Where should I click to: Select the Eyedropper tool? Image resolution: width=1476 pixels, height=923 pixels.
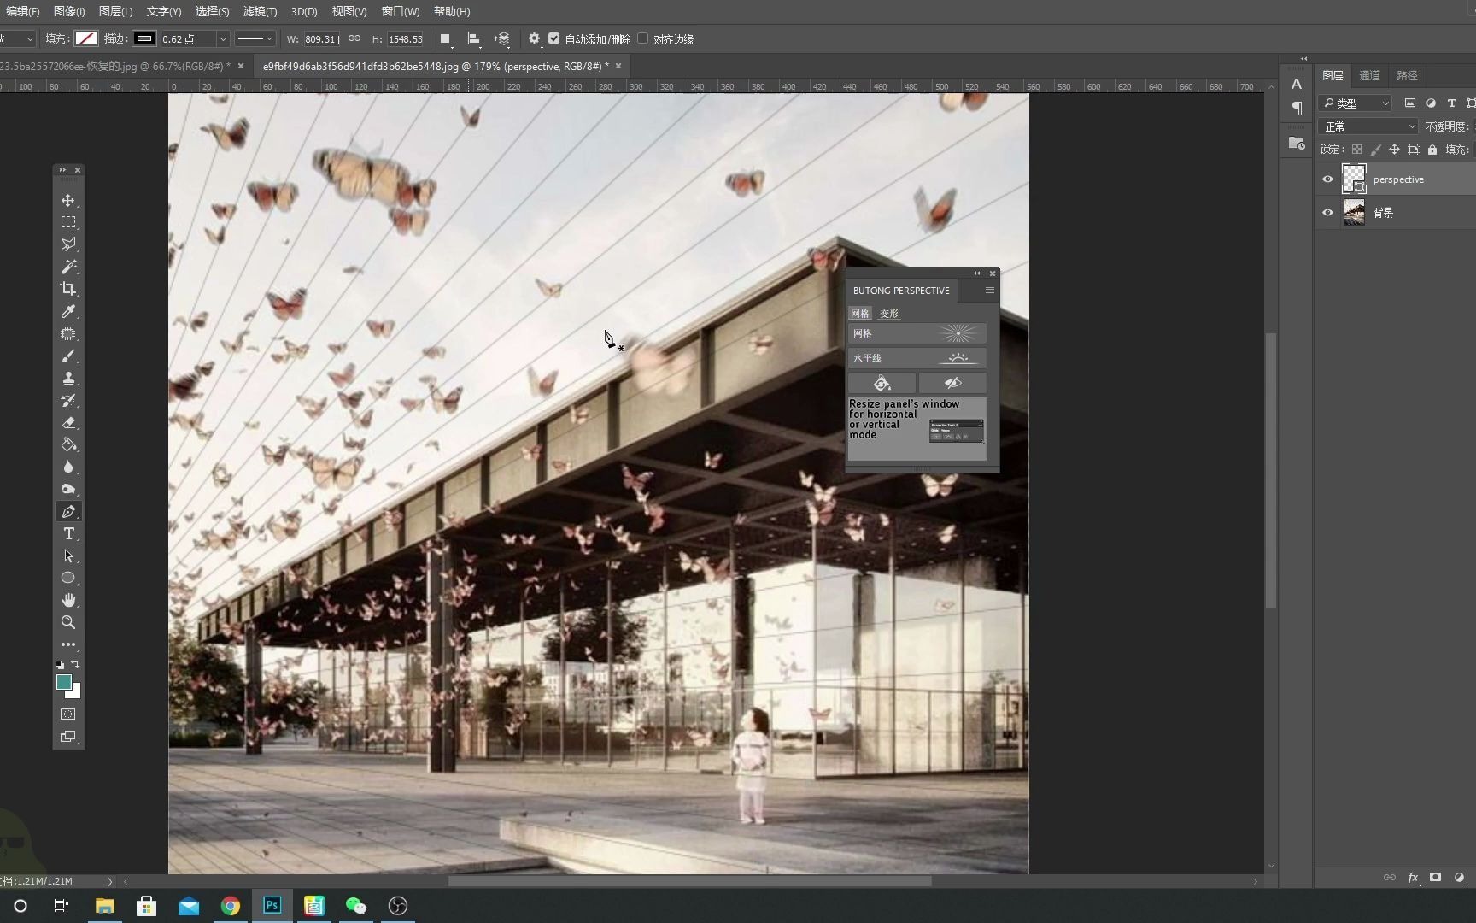[68, 311]
